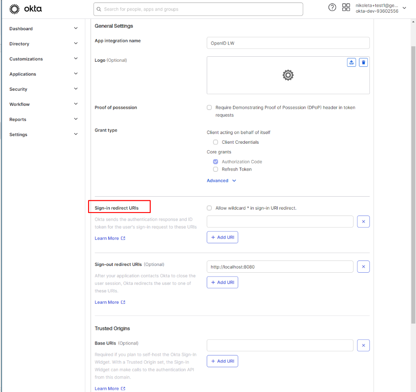
Task: Click the upload logo icon
Action: (351, 63)
